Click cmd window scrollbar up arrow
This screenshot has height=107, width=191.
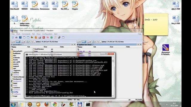(x=113, y=58)
